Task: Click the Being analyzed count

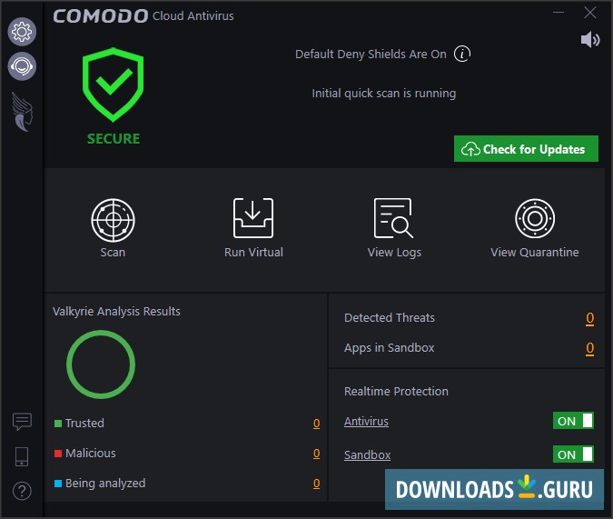Action: click(x=317, y=484)
